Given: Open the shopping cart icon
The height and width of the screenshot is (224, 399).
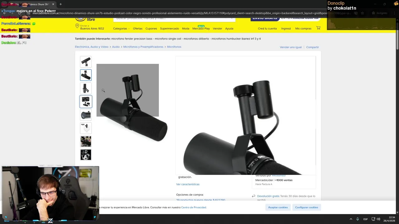Looking at the screenshot, I should click(318, 28).
